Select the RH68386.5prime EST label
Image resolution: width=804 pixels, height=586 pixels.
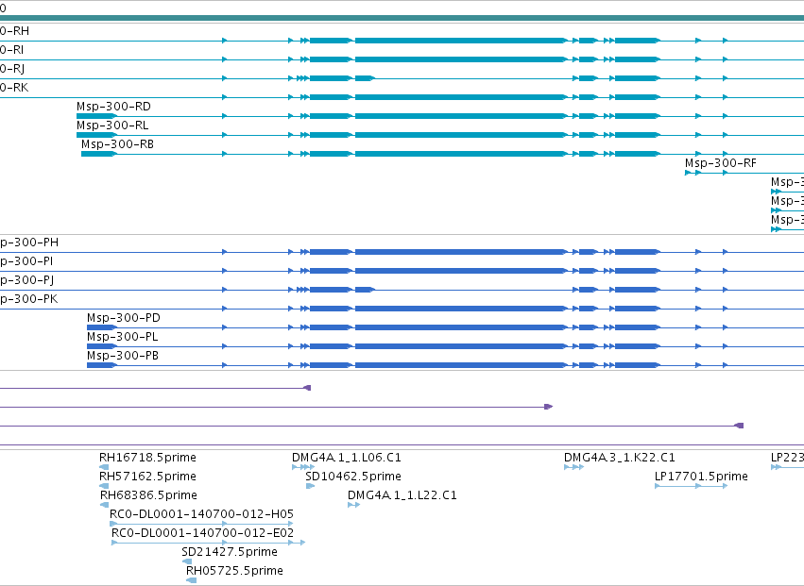tap(148, 495)
